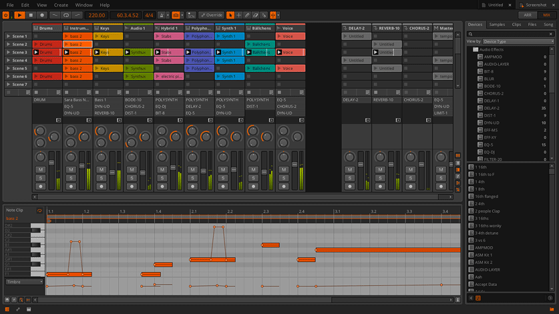Clear browser search with the X icon
The height and width of the screenshot is (314, 559).
point(551,34)
